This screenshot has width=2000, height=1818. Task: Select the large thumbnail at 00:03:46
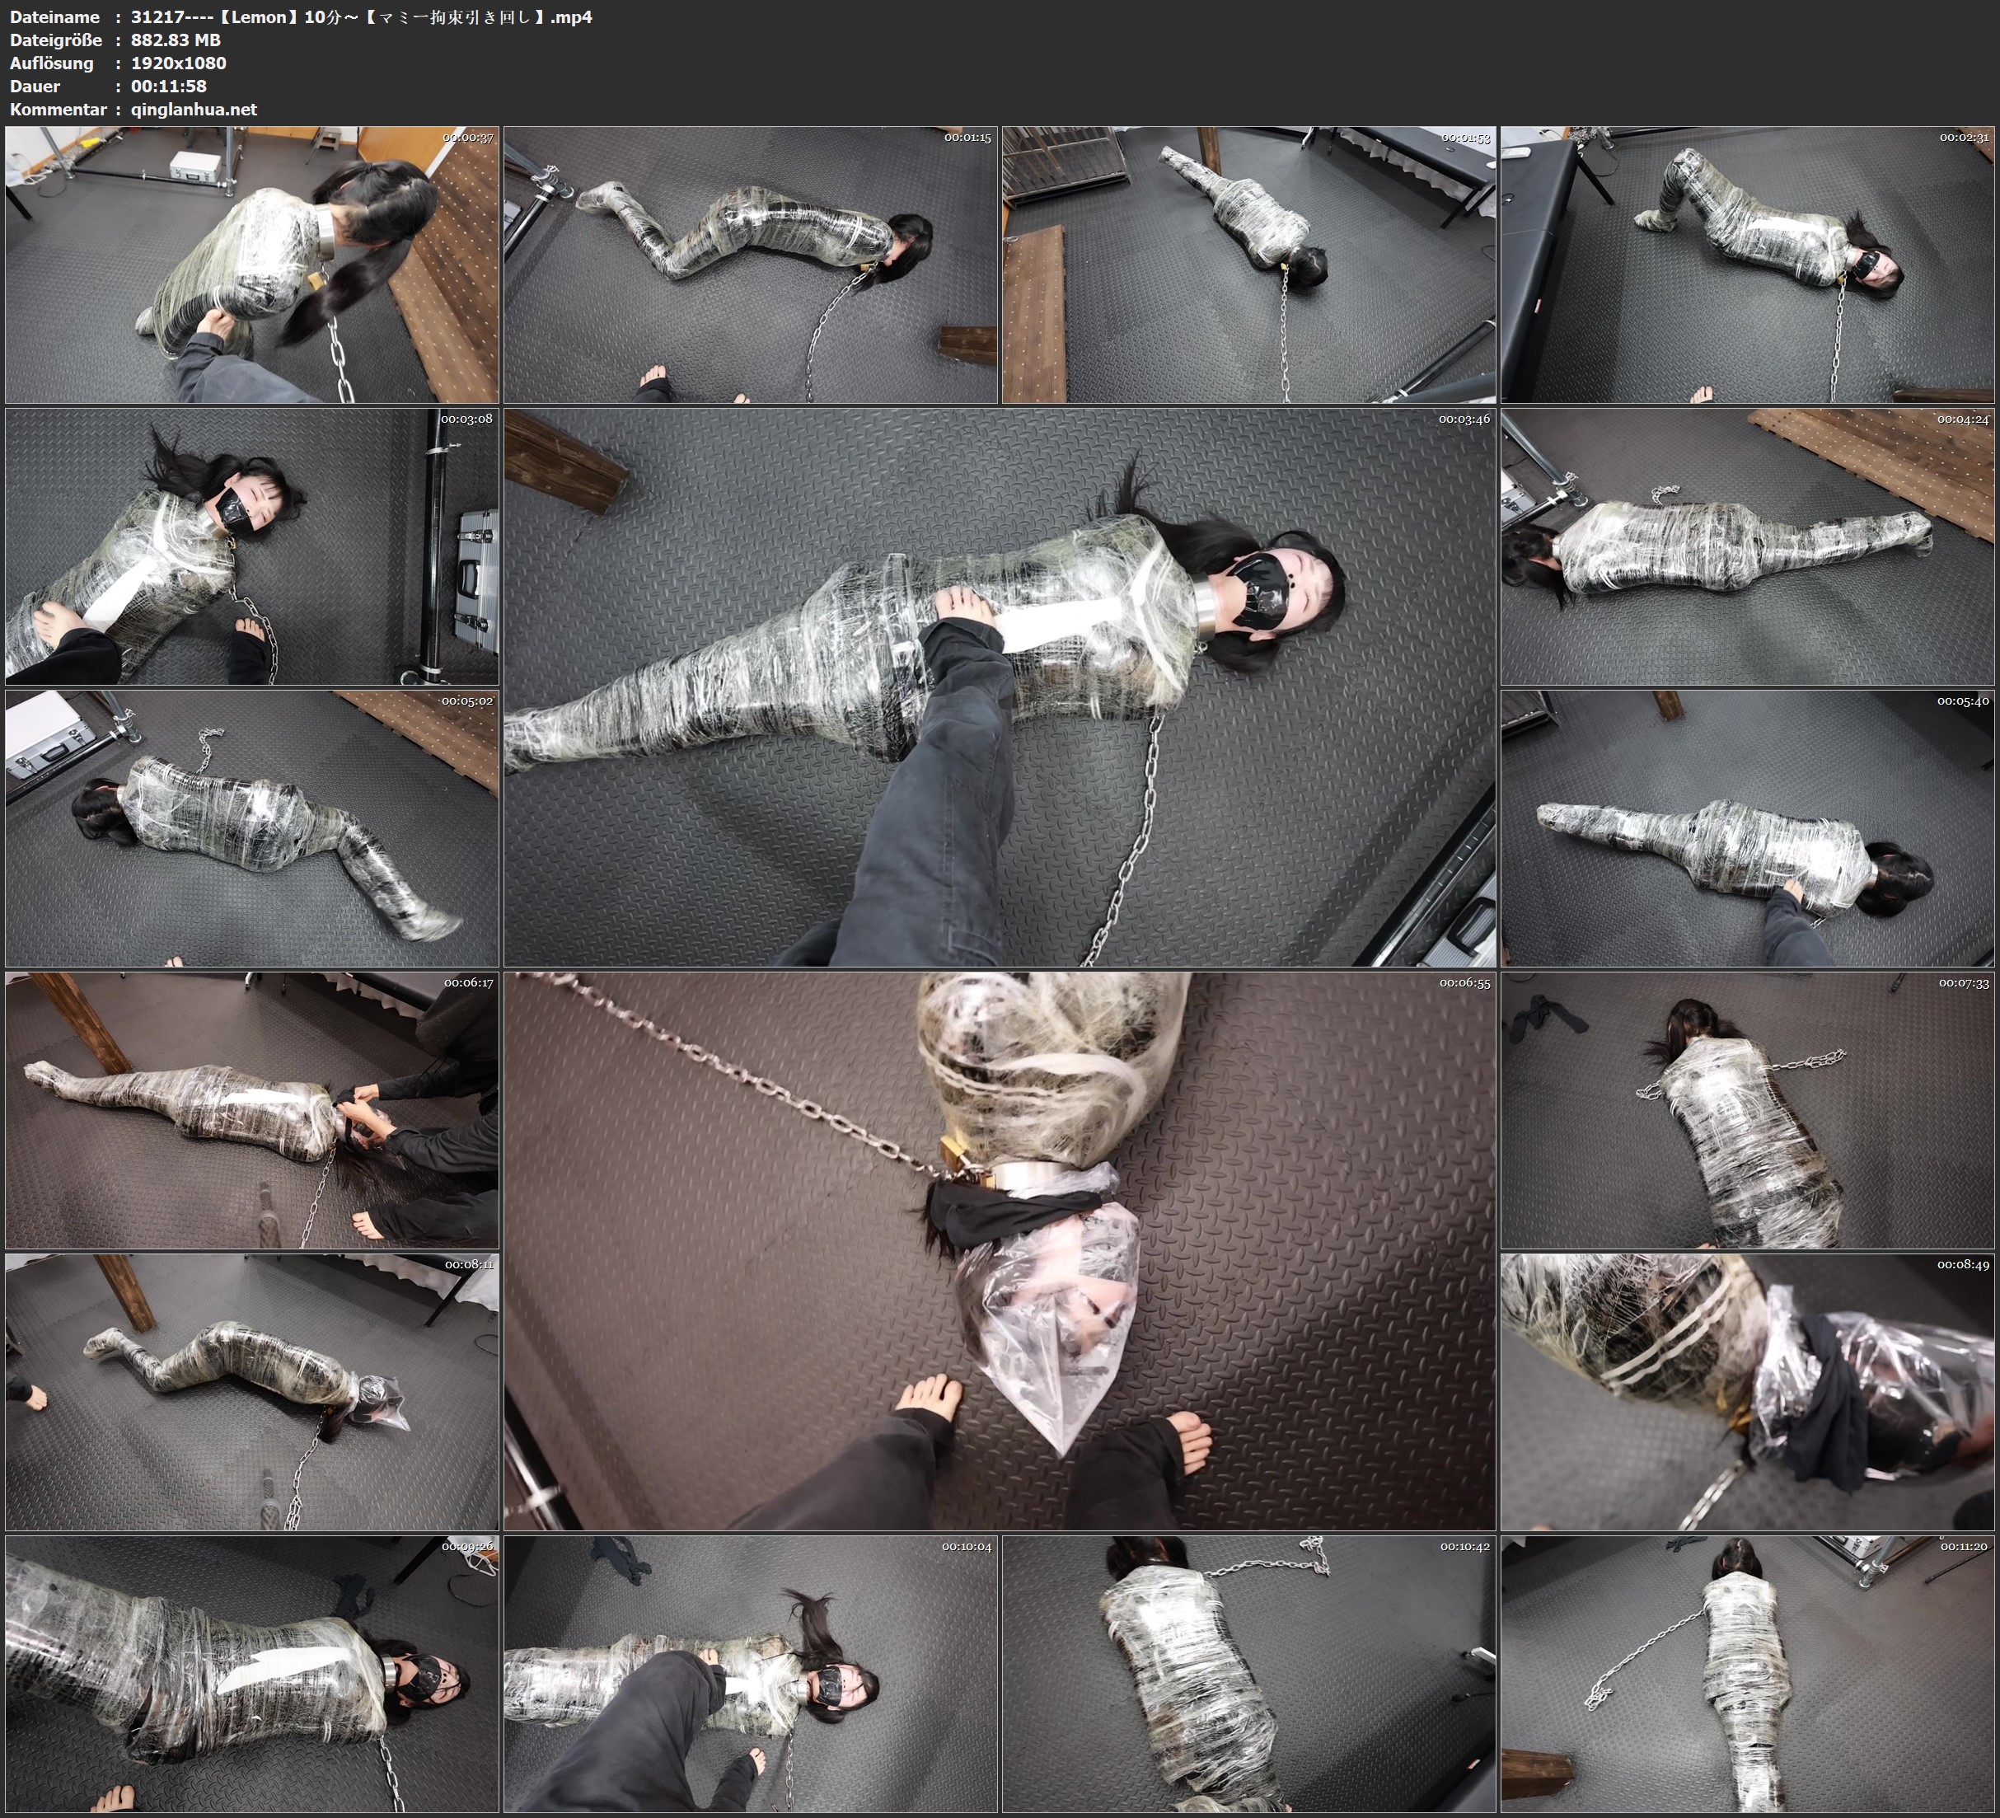[999, 686]
